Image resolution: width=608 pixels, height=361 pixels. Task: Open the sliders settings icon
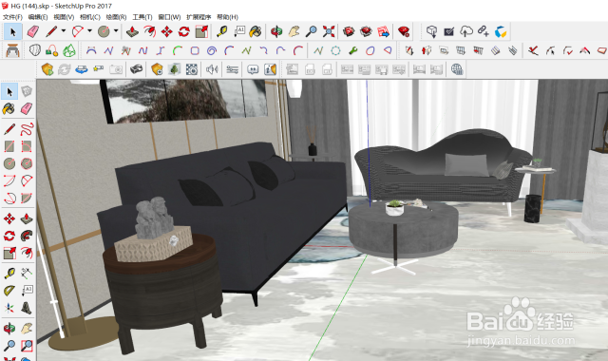(x=232, y=69)
